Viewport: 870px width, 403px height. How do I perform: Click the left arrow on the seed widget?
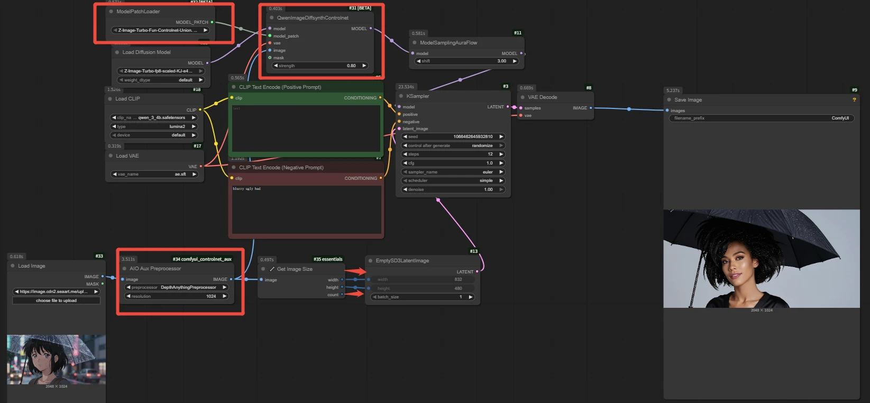405,136
